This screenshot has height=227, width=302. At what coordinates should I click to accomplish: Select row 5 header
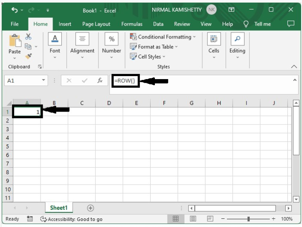coord(7,146)
